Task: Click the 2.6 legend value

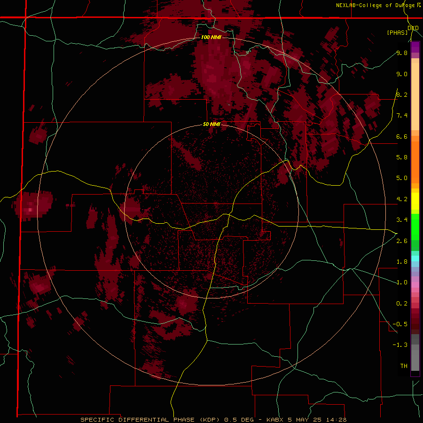Action: (x=402, y=241)
